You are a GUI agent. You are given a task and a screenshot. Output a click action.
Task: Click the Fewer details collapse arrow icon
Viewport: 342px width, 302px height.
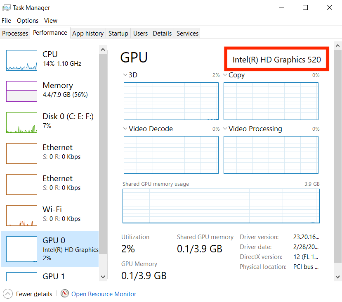point(8,294)
